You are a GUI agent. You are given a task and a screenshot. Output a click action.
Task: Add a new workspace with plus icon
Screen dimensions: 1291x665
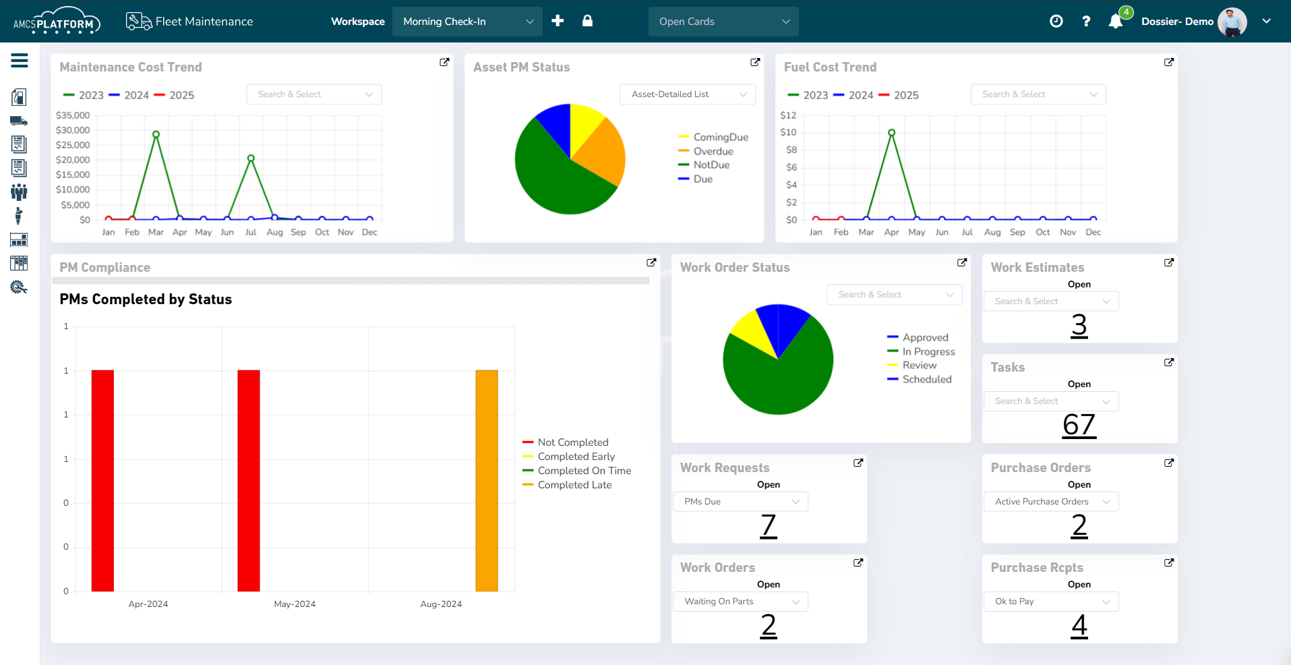coord(558,21)
